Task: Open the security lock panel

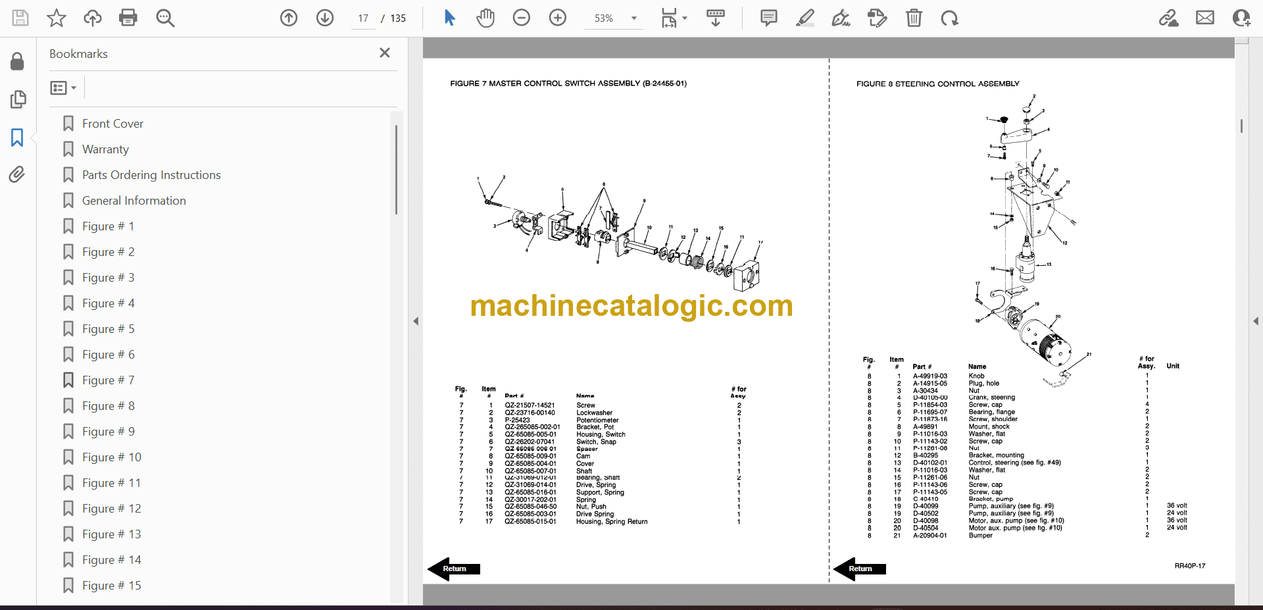Action: click(x=17, y=61)
